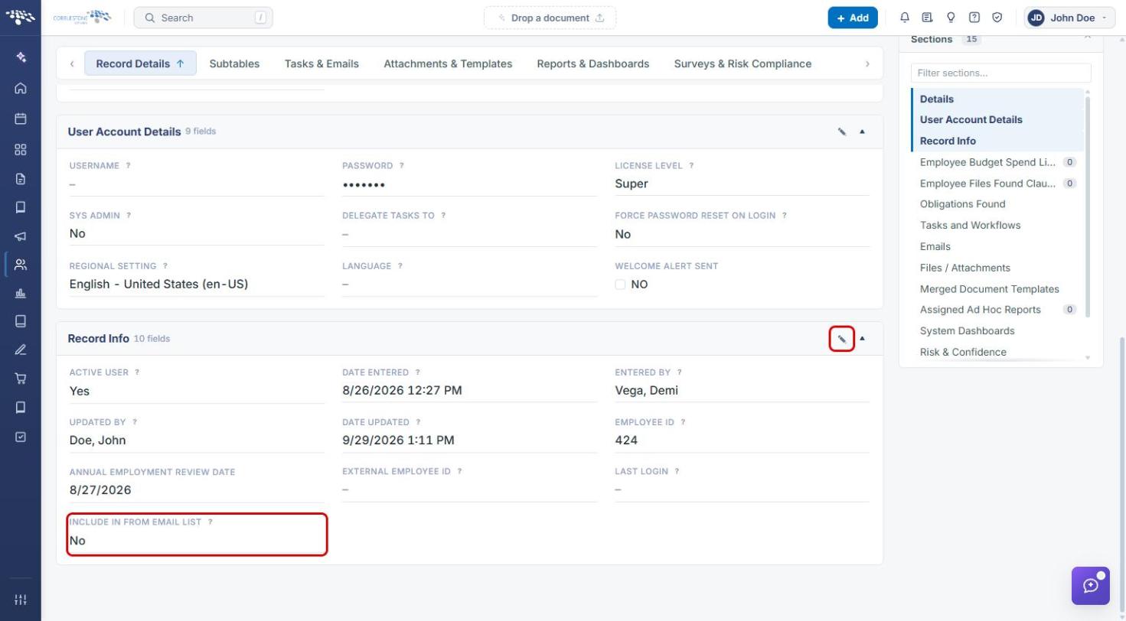Switch to the Record Details tab
Screen dimensions: 1126x621
coord(140,63)
